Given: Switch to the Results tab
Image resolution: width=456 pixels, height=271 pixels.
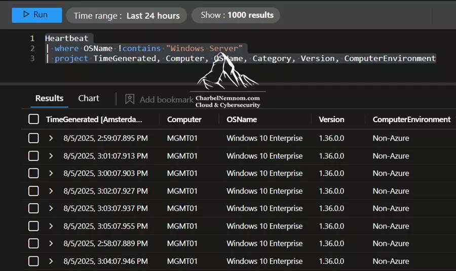Looking at the screenshot, I should coord(50,98).
